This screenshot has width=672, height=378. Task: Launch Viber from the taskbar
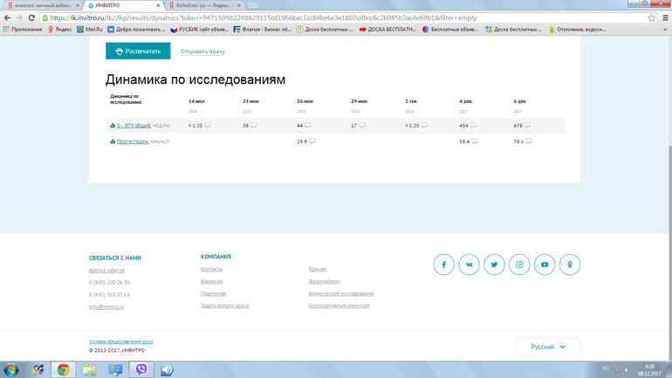click(x=141, y=368)
